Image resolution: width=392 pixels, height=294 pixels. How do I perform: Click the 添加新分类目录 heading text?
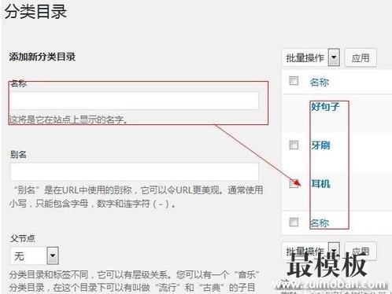pos(43,57)
